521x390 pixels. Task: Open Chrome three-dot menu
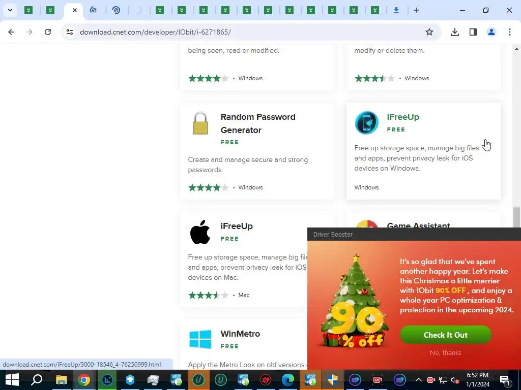pos(510,32)
